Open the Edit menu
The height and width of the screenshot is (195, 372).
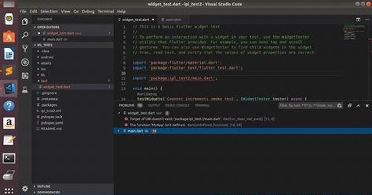pos(33,11)
